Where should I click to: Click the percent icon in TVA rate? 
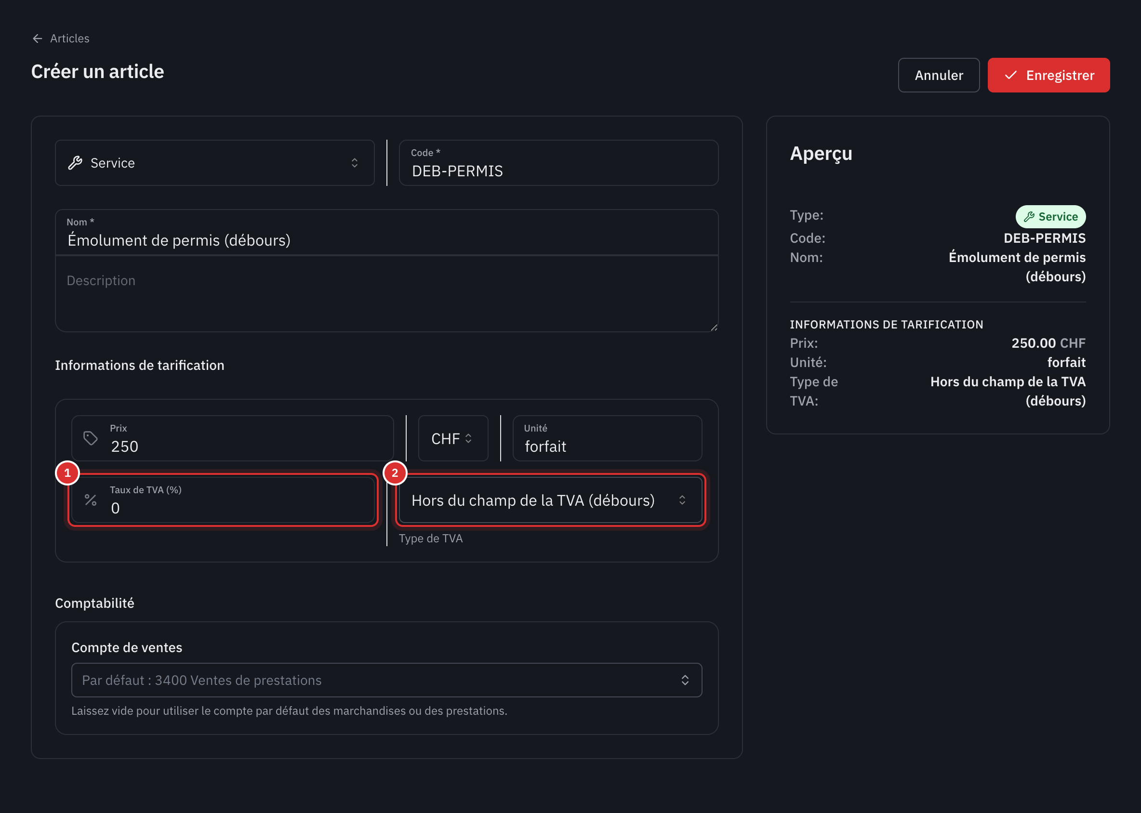coord(90,500)
